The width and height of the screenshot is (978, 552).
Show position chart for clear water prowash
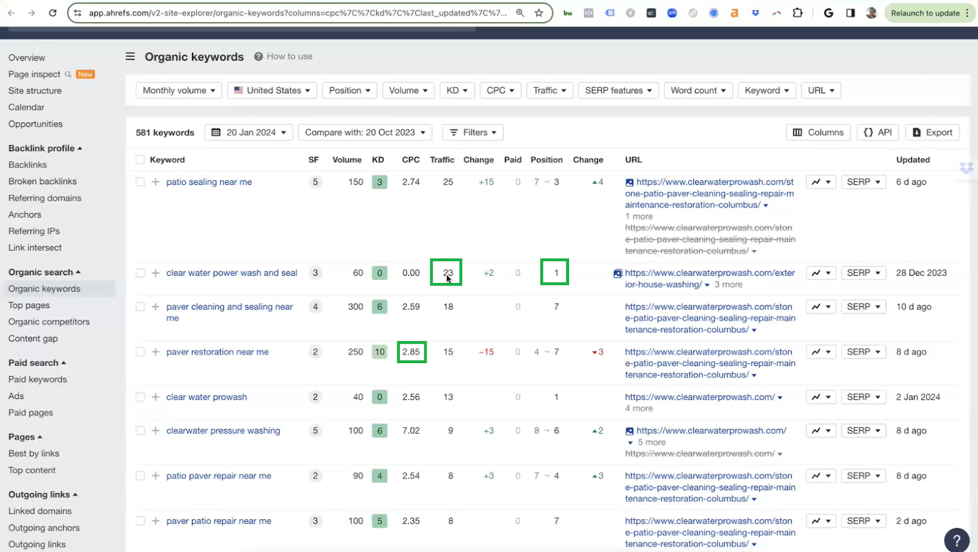pos(821,397)
